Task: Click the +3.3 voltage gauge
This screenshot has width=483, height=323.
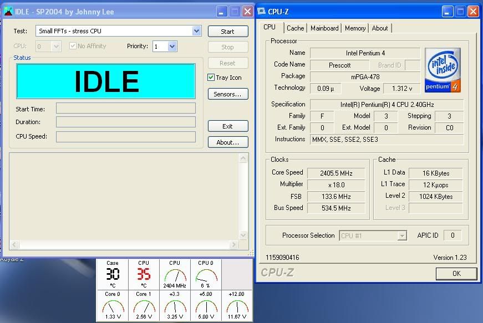Action: [175, 305]
